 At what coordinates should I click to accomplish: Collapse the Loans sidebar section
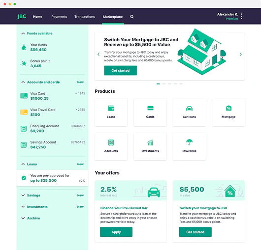[x=23, y=164]
